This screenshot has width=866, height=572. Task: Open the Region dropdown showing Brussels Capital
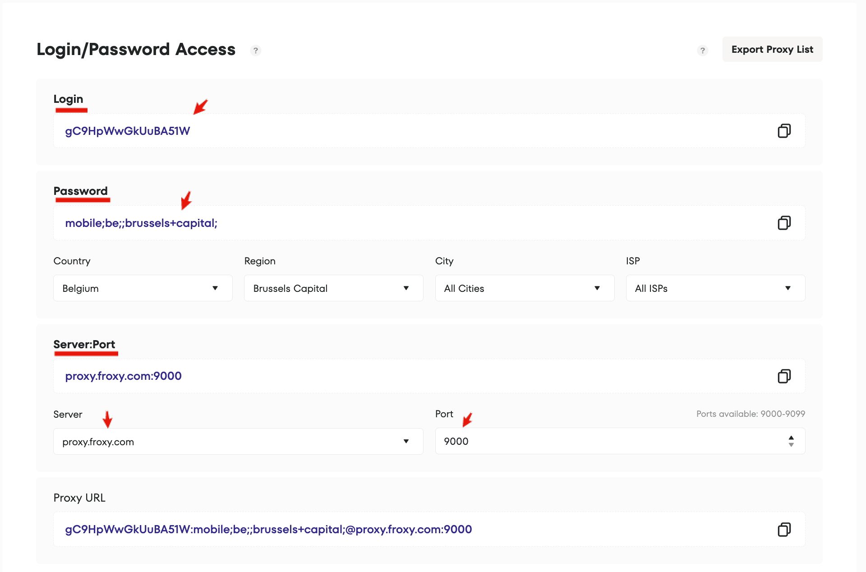tap(334, 288)
